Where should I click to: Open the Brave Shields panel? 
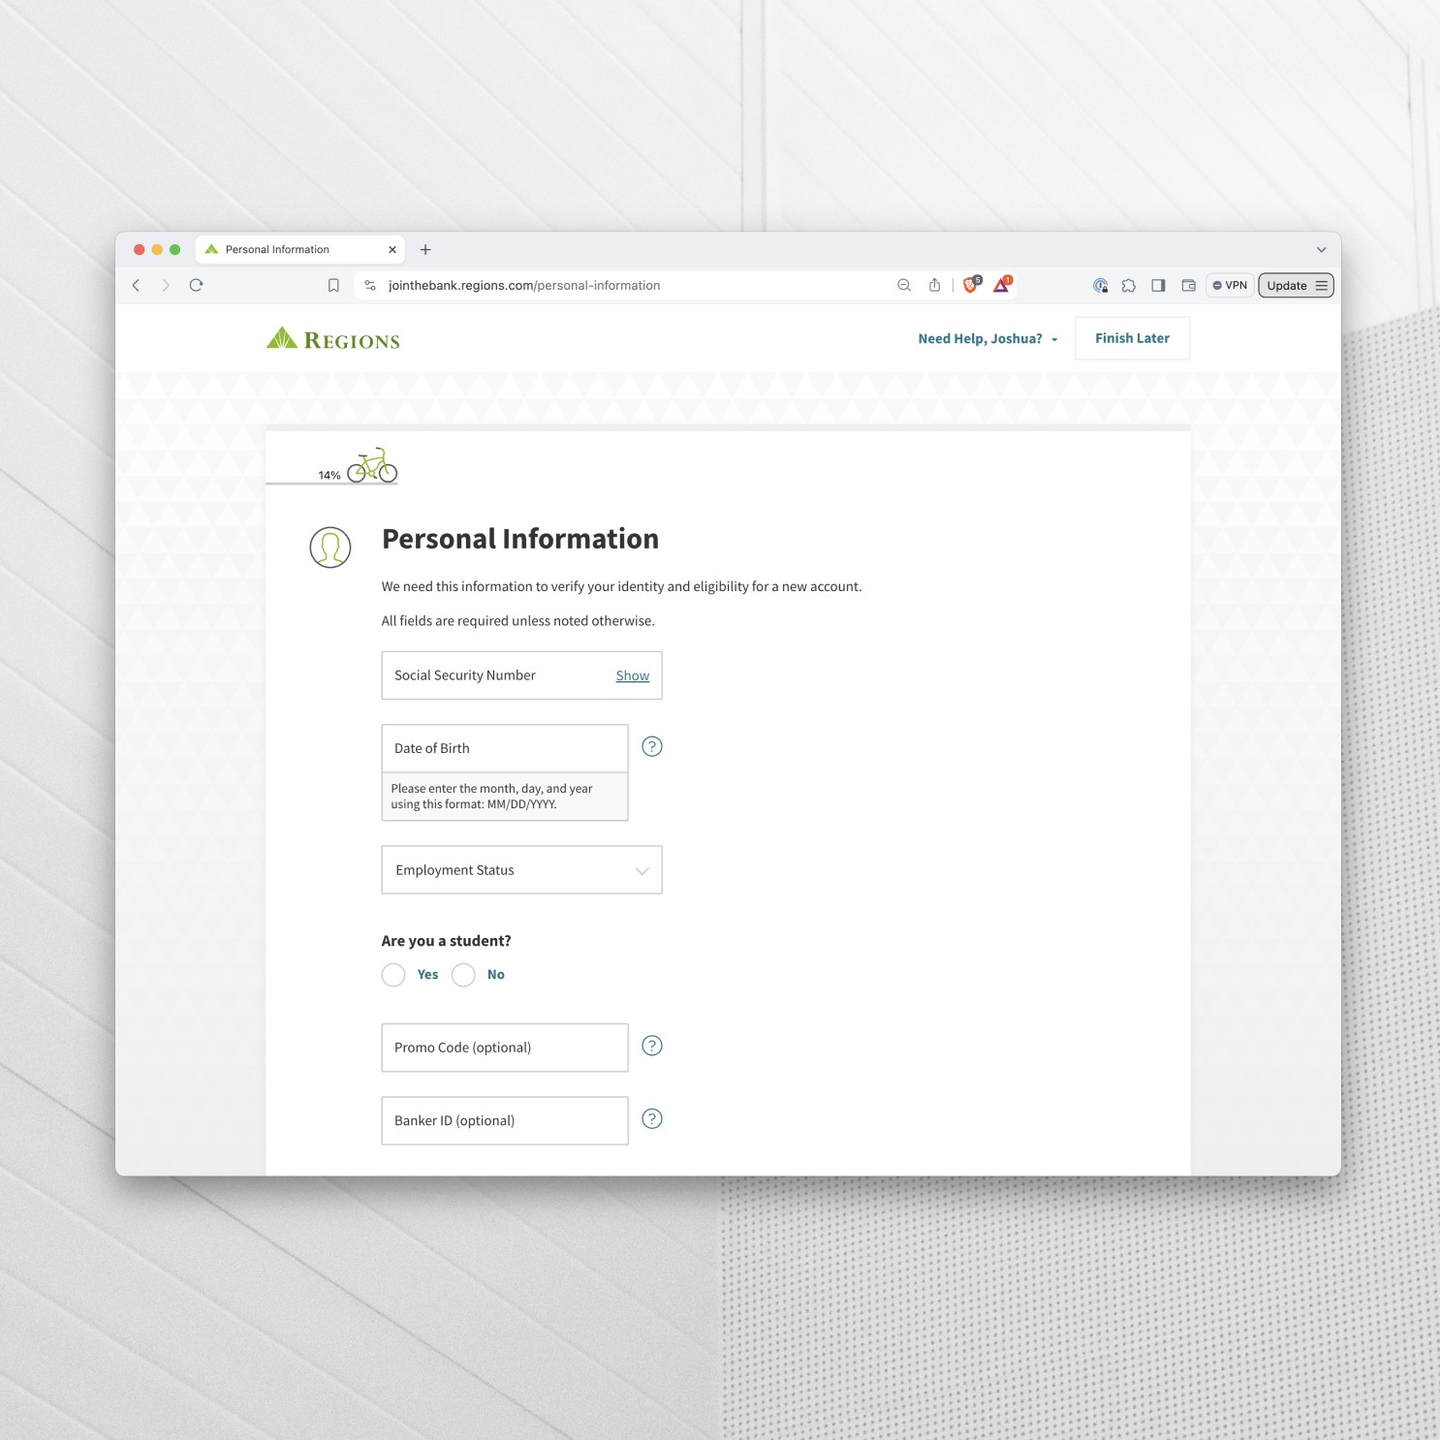970,285
